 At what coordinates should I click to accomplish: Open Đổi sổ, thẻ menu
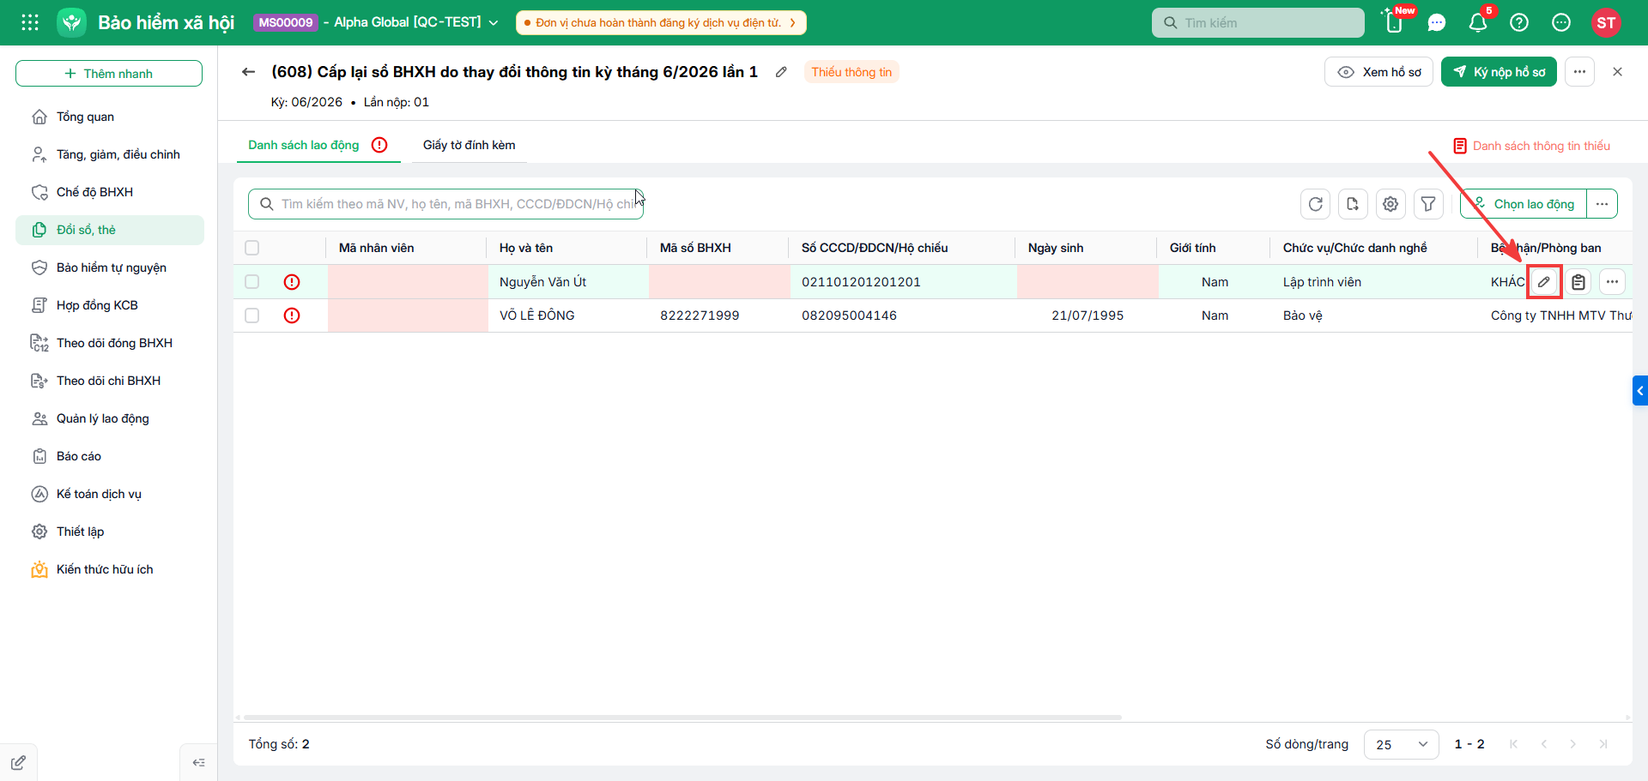(x=110, y=230)
